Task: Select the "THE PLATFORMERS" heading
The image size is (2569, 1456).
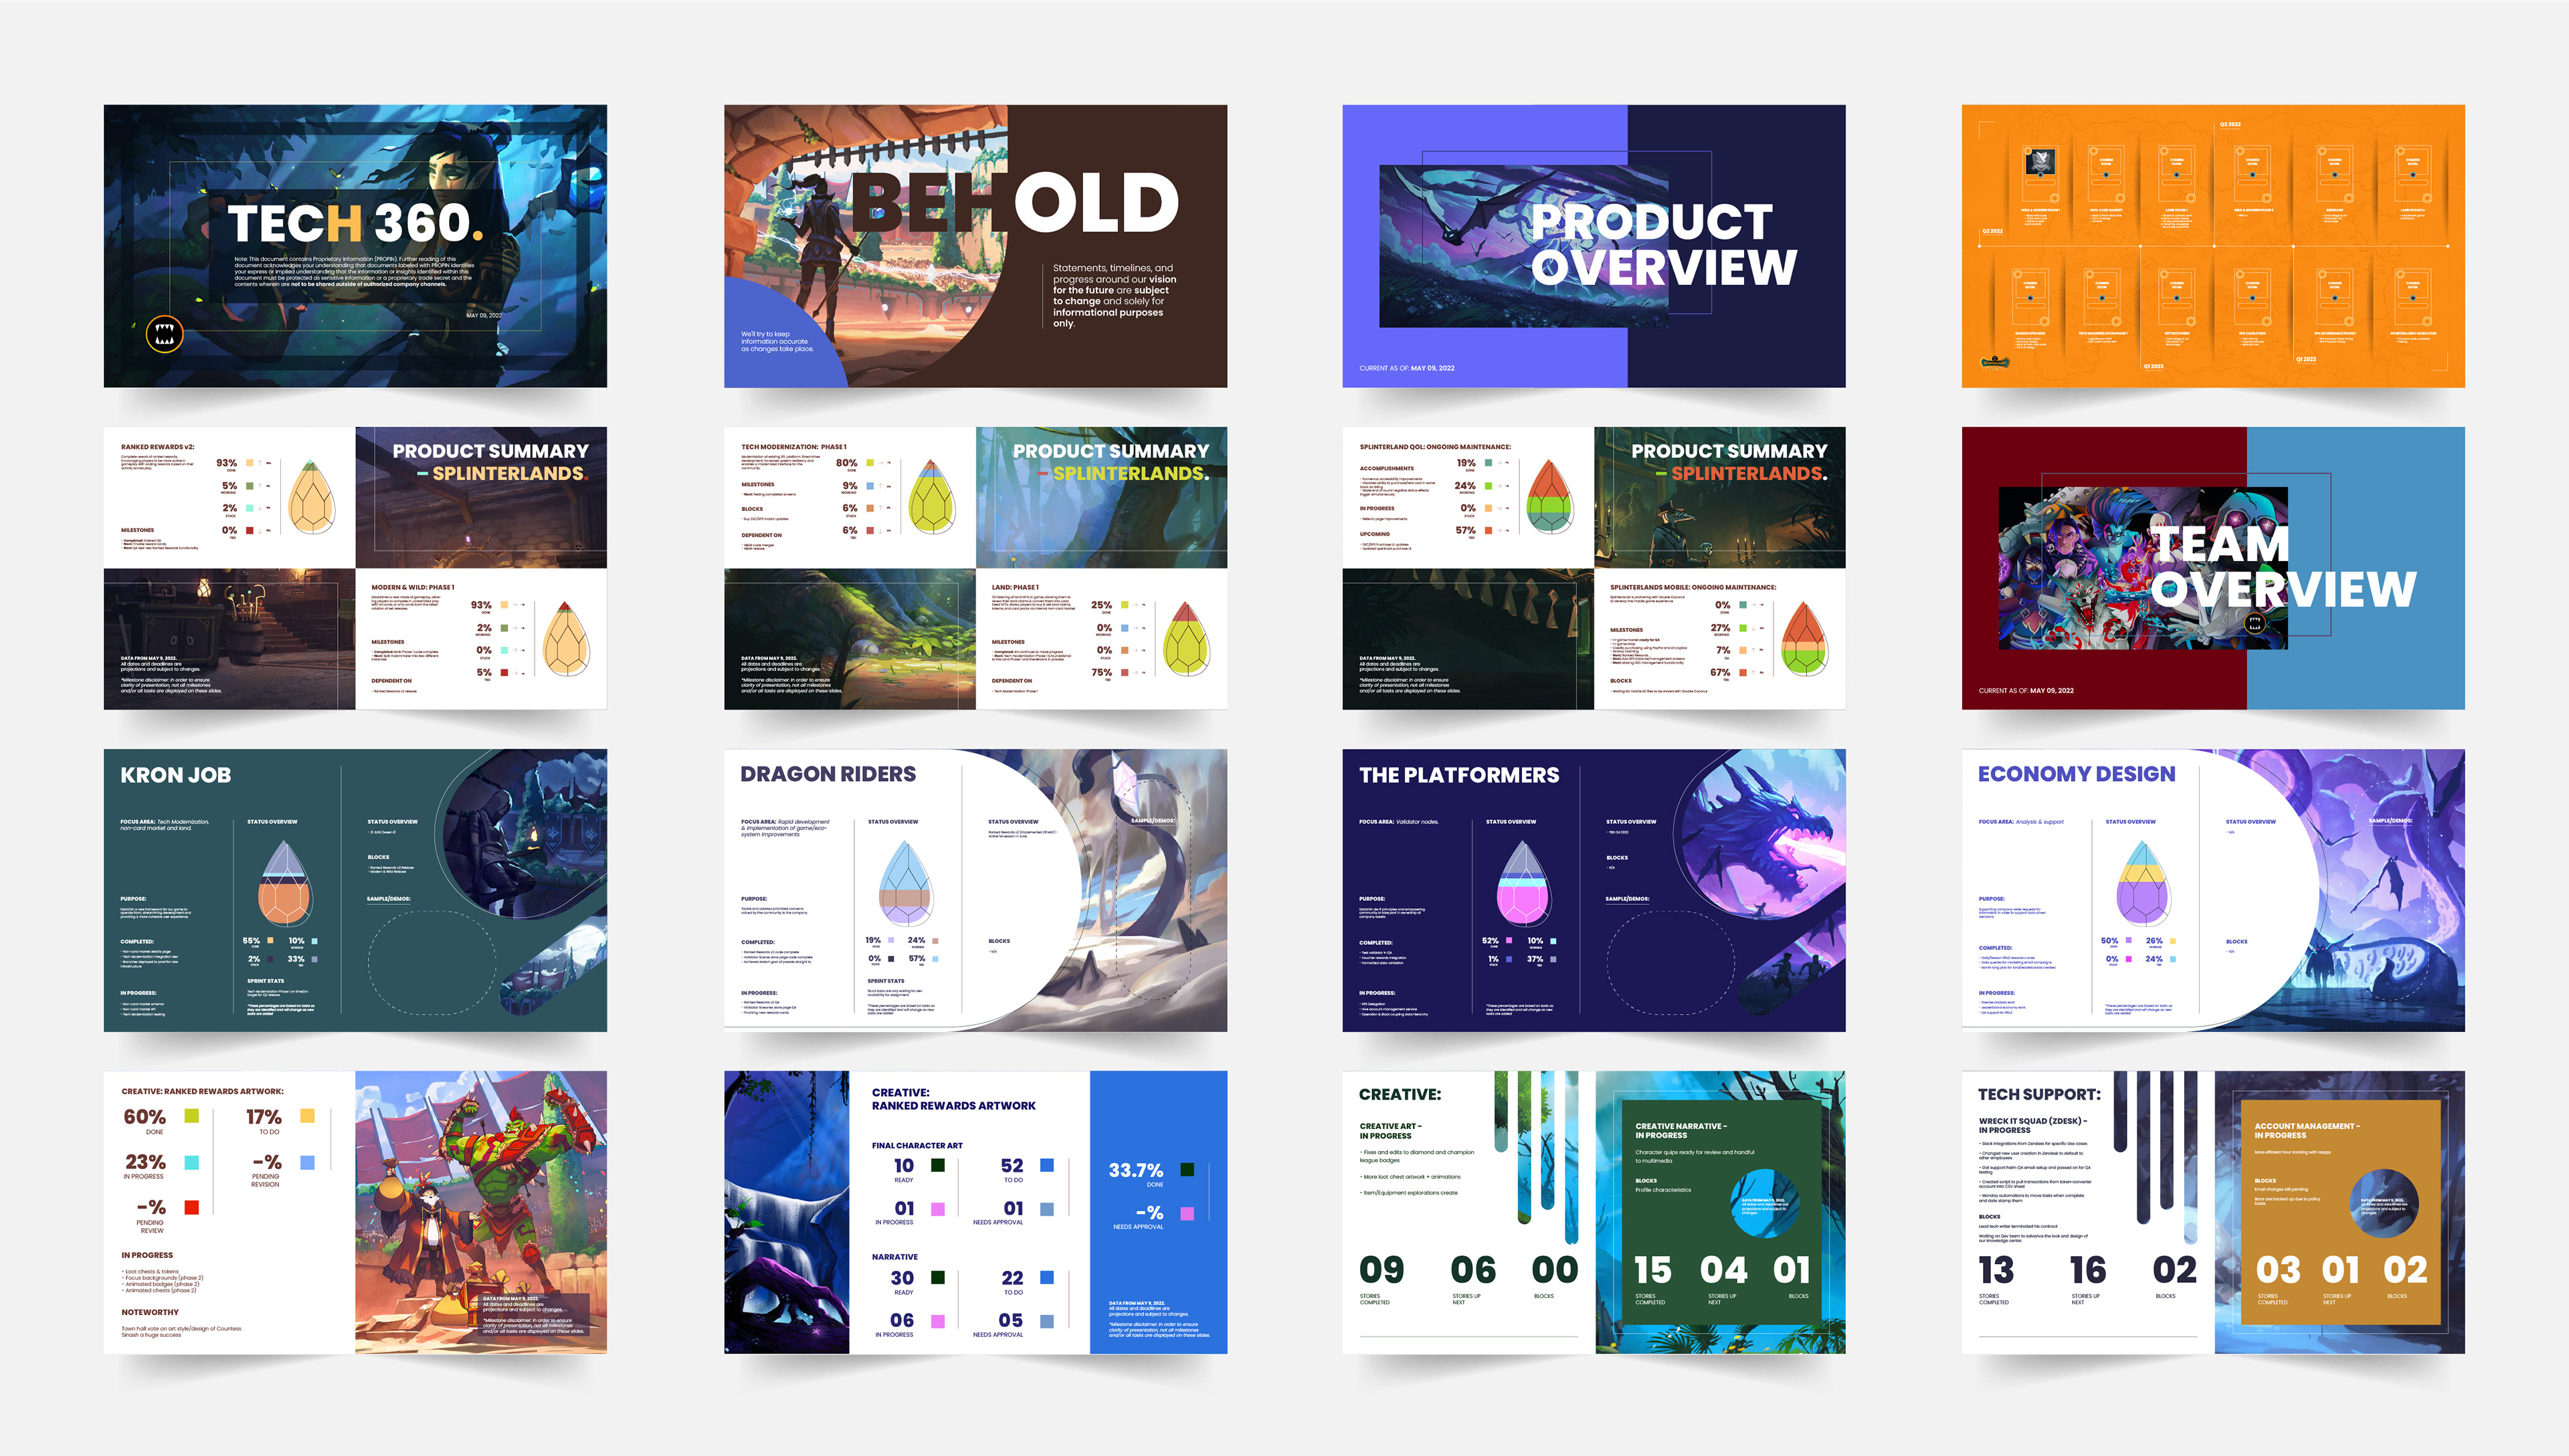Action: (1459, 775)
